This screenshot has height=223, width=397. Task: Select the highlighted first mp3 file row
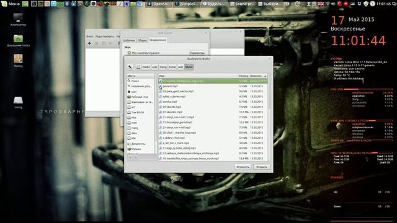(x=213, y=81)
